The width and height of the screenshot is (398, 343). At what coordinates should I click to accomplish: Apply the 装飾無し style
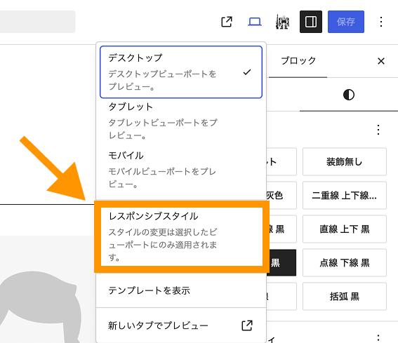[345, 161]
